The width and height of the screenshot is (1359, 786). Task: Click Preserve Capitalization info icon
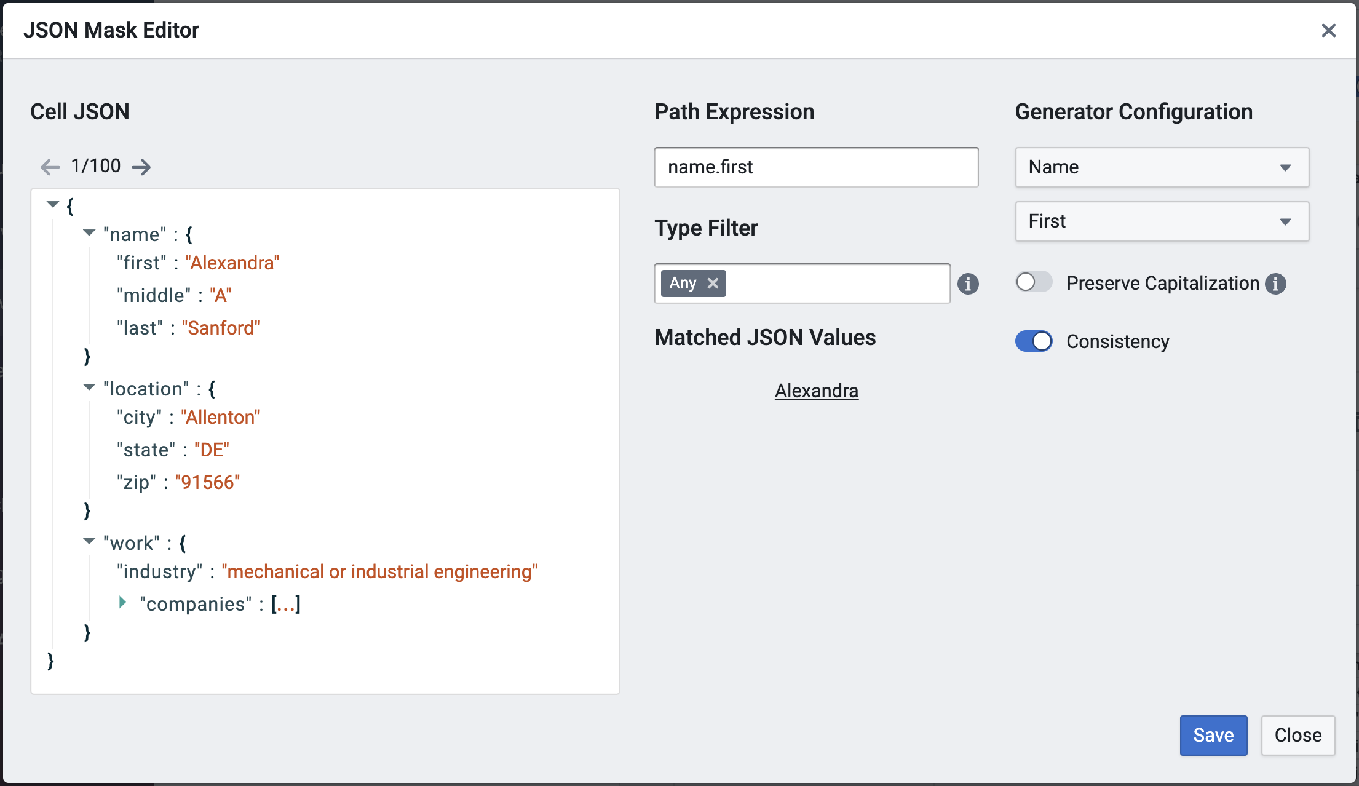[x=1275, y=284]
